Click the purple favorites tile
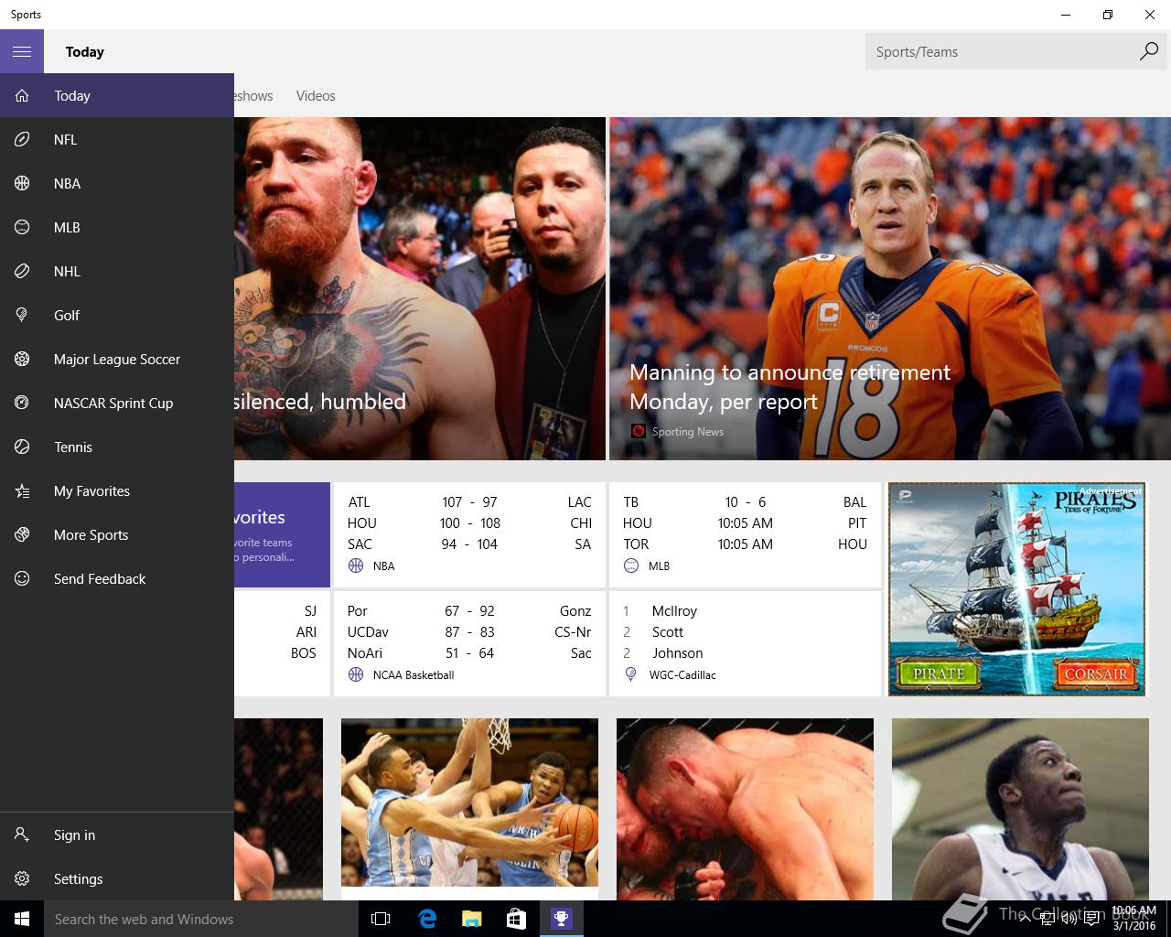Image resolution: width=1171 pixels, height=937 pixels. point(282,534)
